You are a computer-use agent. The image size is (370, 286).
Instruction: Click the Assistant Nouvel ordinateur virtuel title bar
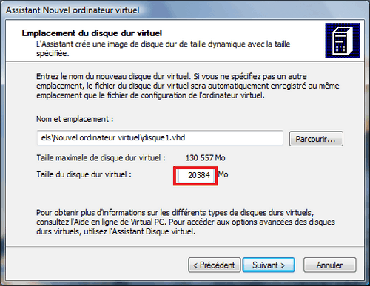coord(73,10)
